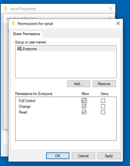Viewport: 130px width, 166px height.
Task: Click the Everyone users group icon
Action: pyautogui.click(x=19, y=48)
